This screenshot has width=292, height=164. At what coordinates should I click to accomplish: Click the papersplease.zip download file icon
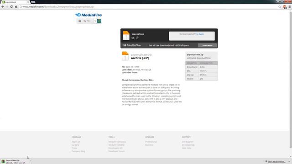click(3, 161)
